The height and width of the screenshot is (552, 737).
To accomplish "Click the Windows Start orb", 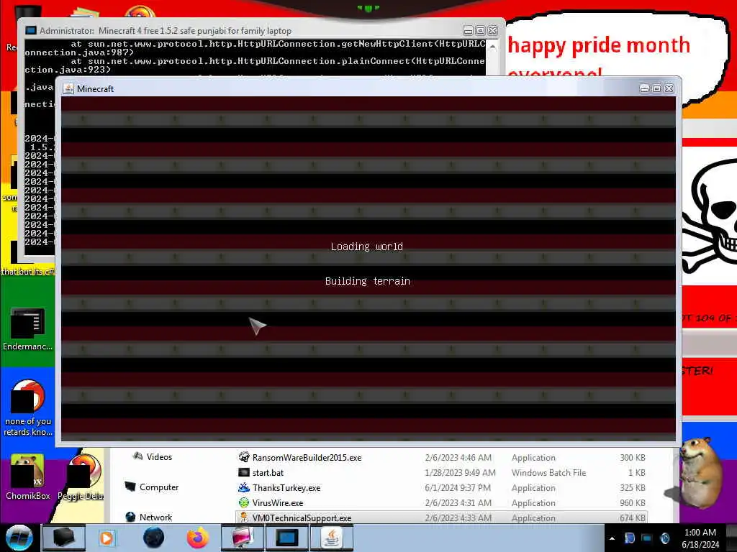I will (x=19, y=538).
